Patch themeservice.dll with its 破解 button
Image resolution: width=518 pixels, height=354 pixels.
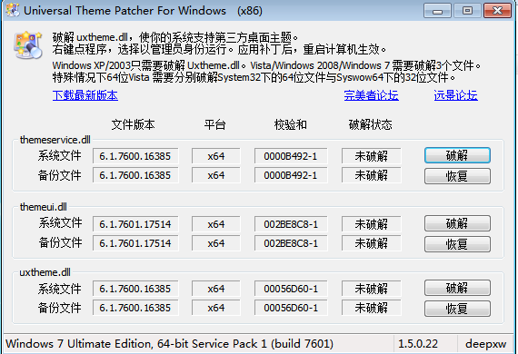pos(457,155)
